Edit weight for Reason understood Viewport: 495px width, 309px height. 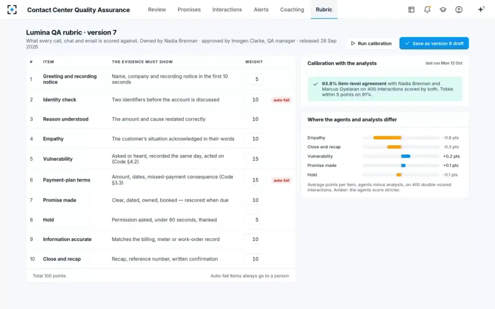click(253, 119)
